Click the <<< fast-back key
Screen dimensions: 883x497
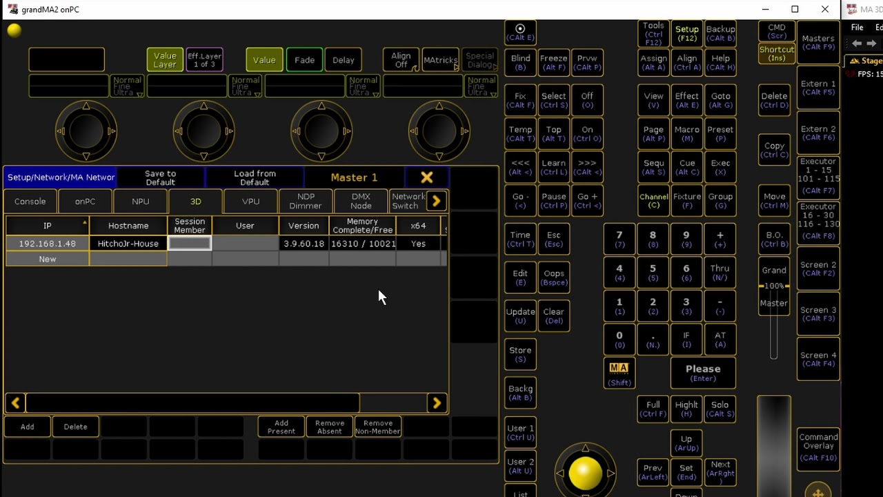(520, 168)
